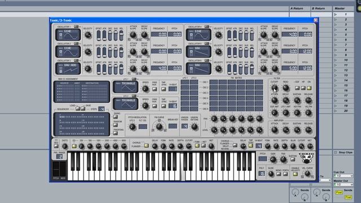Viewport: 361px width, 203px height.
Task: Click the Oscillator 1 Attack Slope knob
Action: pos(133,35)
